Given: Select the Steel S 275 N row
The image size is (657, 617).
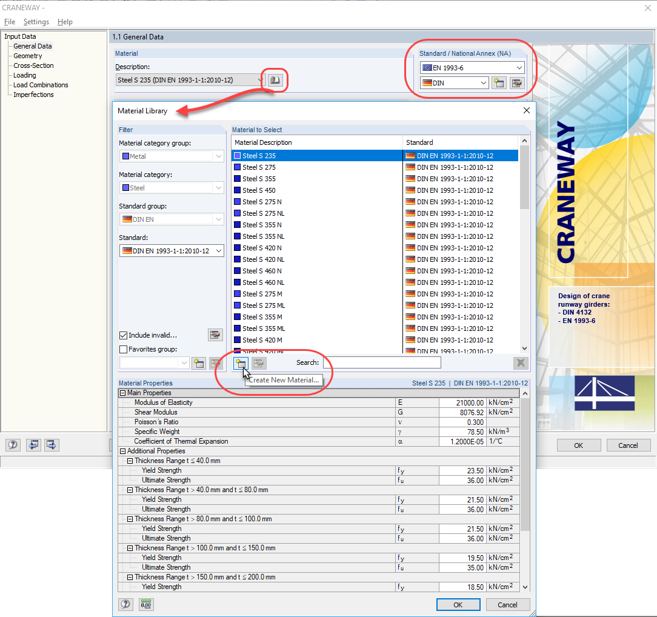Looking at the screenshot, I should (x=375, y=202).
